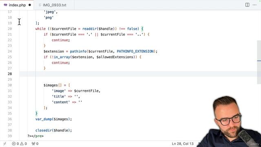Open warnings count in status bar
This screenshot has height=147, width=261.
pos(24,144)
